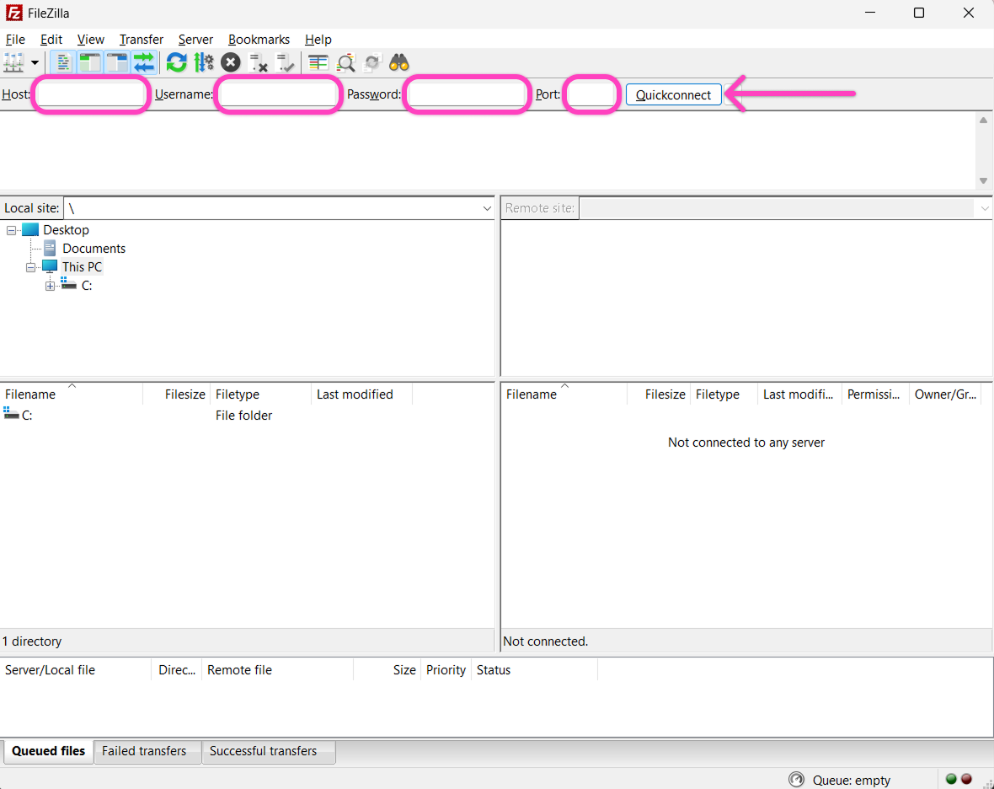Open the Edit menu
The height and width of the screenshot is (789, 994).
51,40
